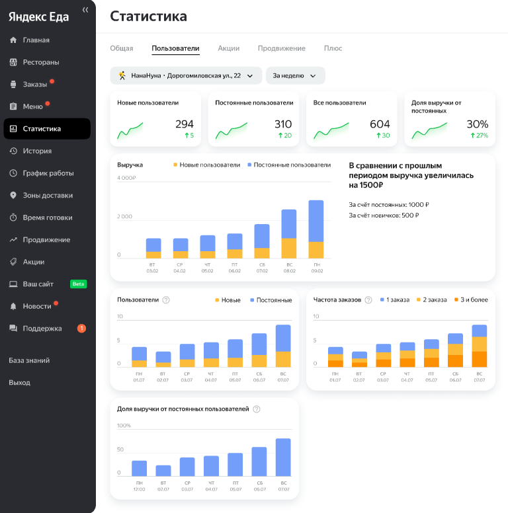This screenshot has height=513, width=508.
Task: Open the Все пользователи card
Action: [351, 119]
